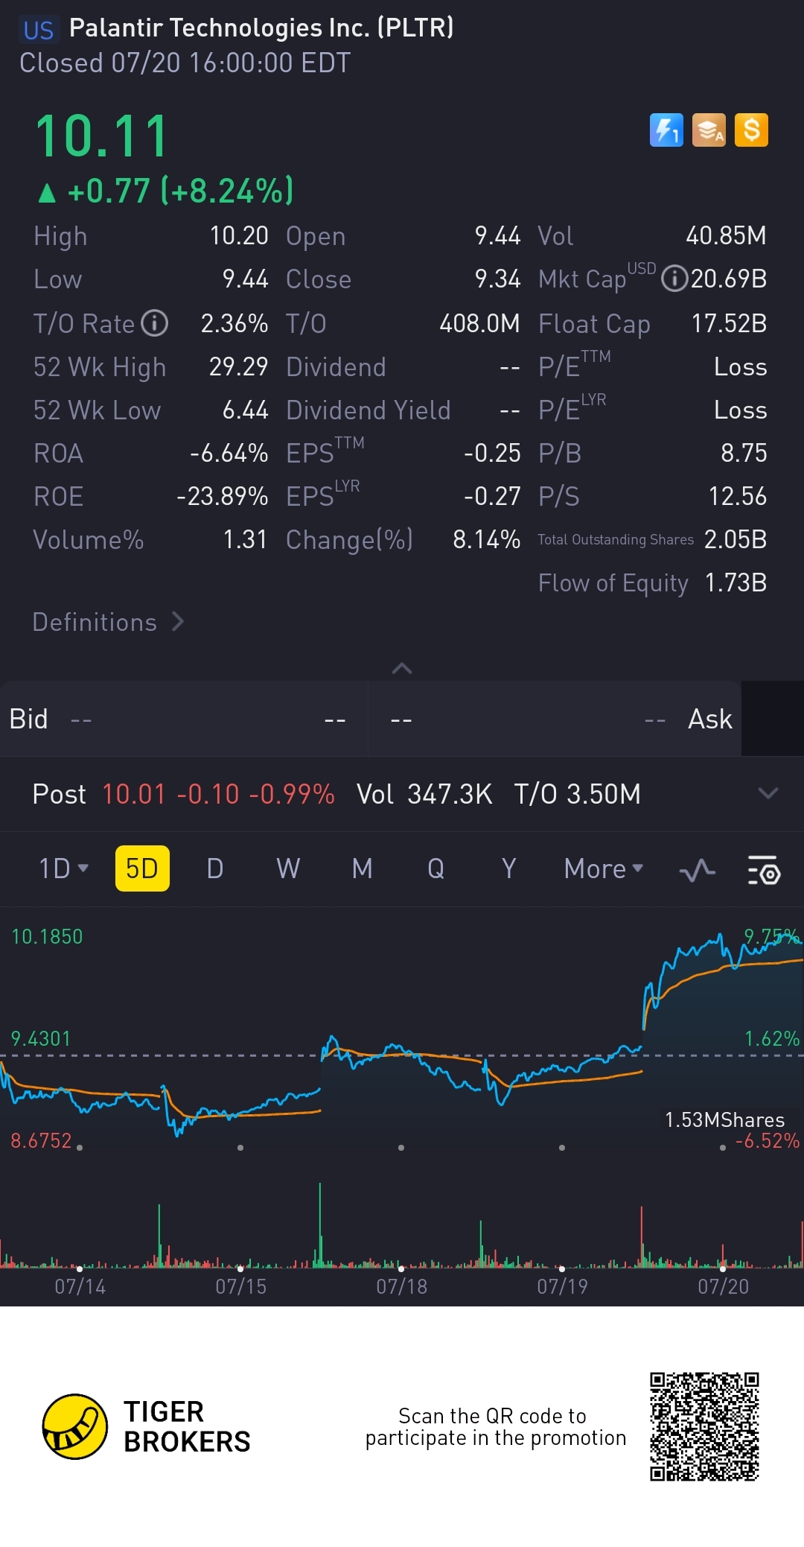
Task: Tap the promotion QR code
Action: [704, 1426]
